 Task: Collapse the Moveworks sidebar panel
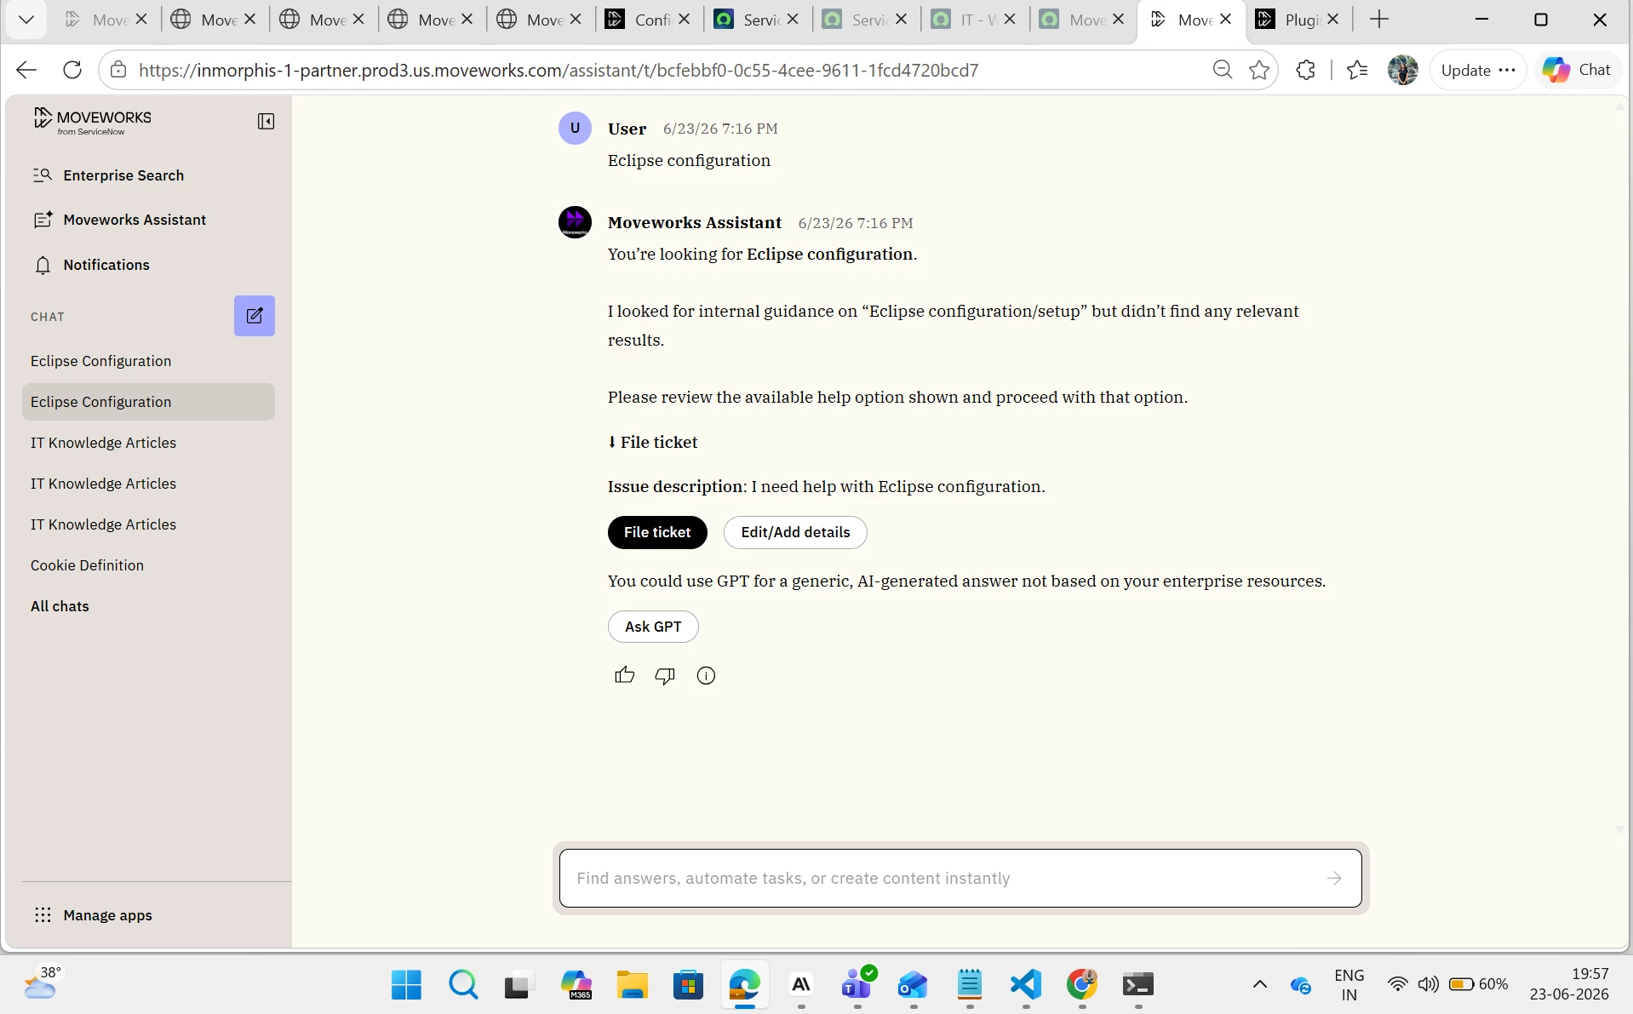pyautogui.click(x=266, y=122)
